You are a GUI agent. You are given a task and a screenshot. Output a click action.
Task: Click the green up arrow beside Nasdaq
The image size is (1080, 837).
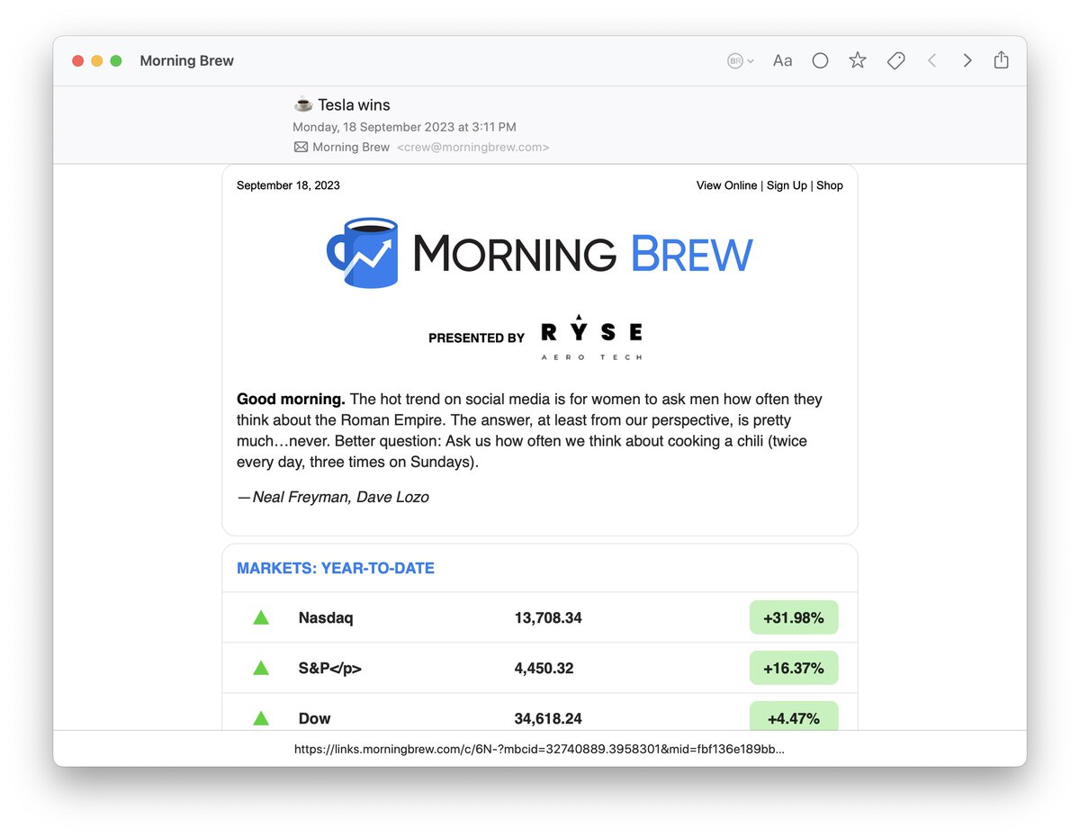coord(261,617)
